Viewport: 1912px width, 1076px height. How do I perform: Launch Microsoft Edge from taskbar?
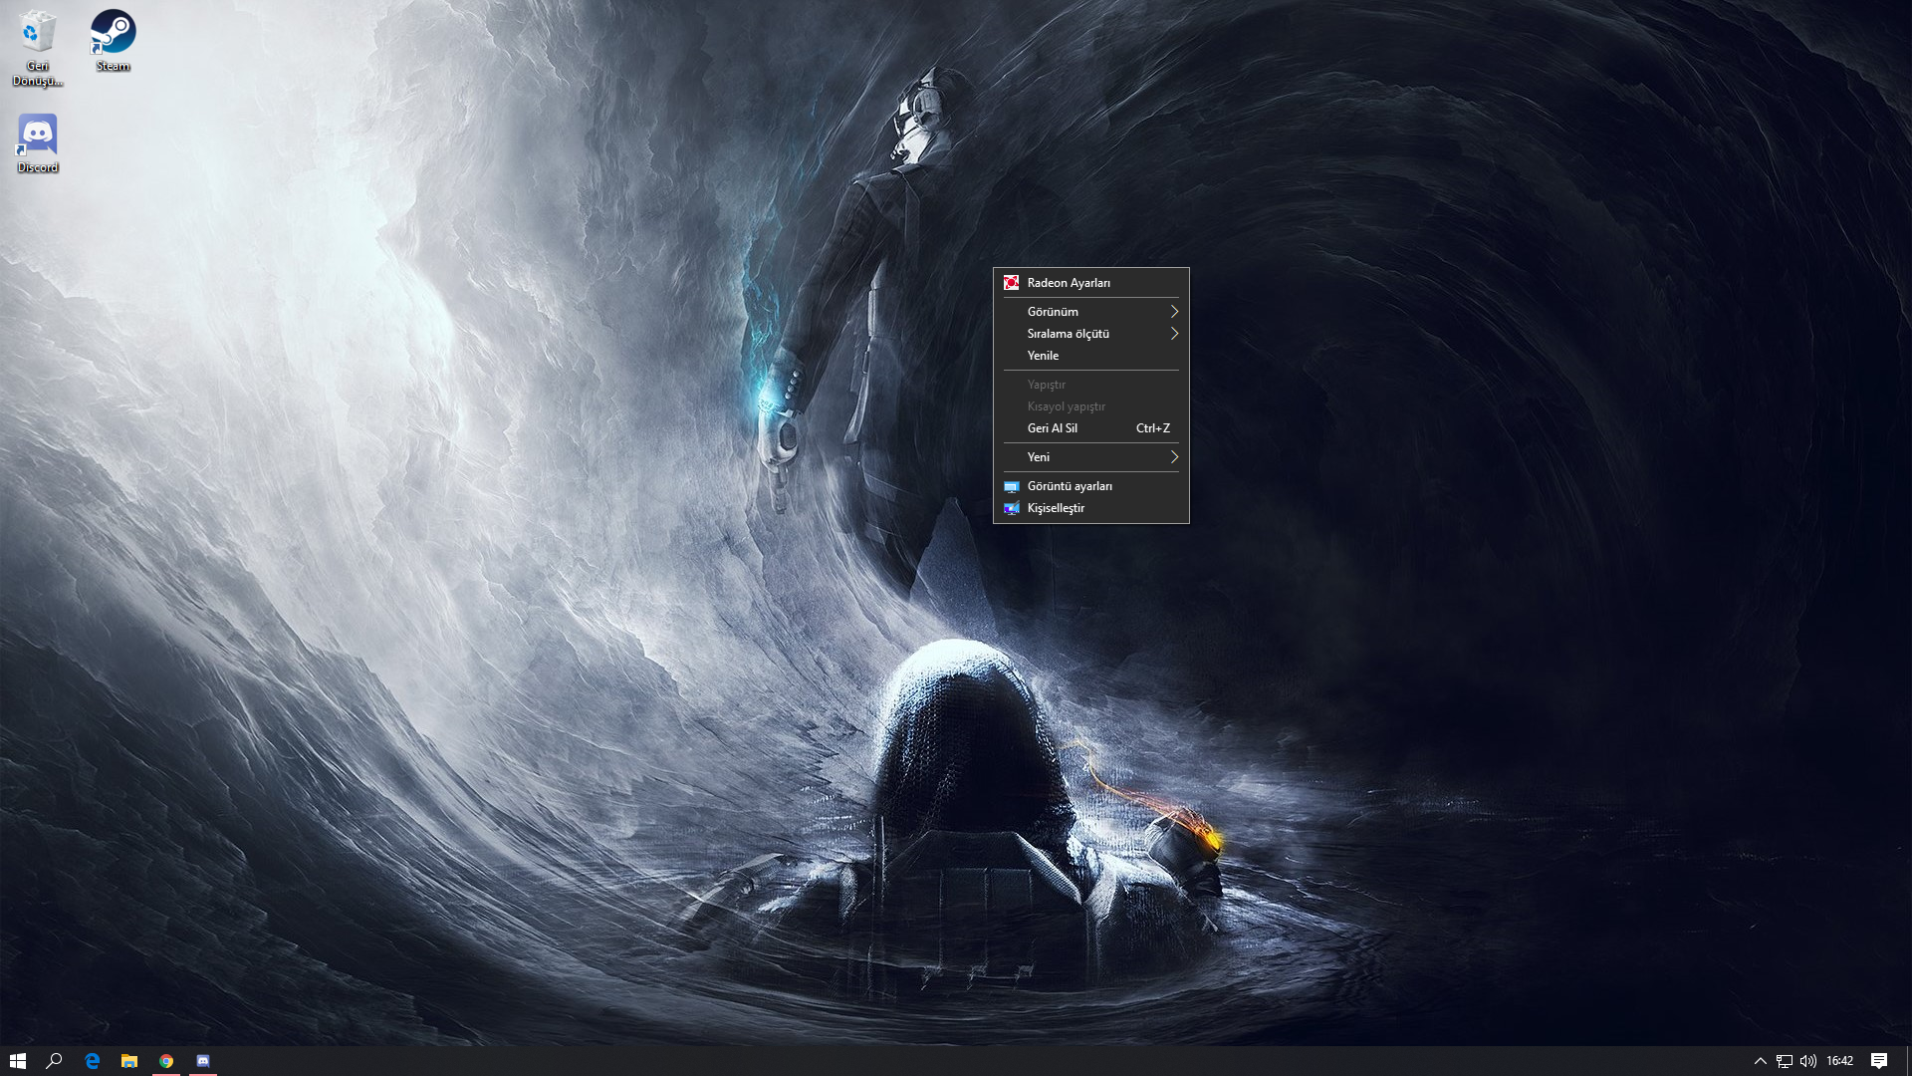click(93, 1061)
